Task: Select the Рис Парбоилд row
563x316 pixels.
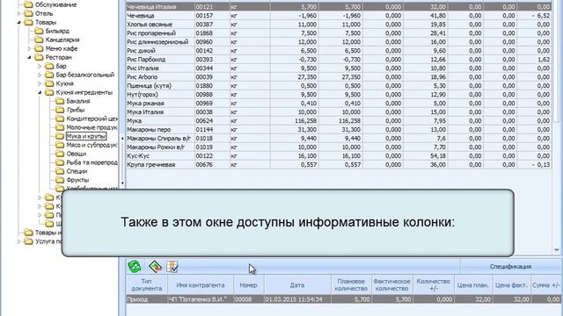Action: pyautogui.click(x=339, y=60)
